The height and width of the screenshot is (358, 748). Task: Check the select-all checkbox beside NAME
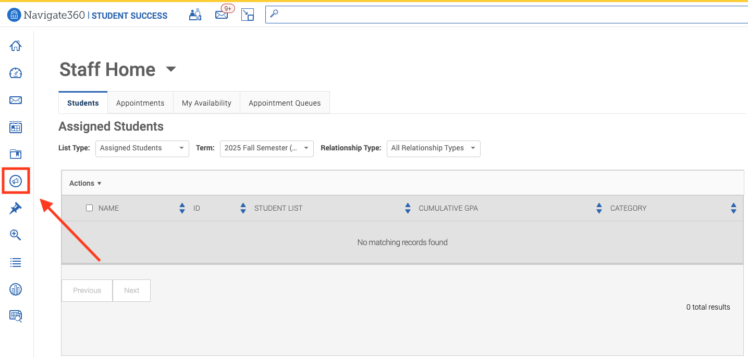pyautogui.click(x=89, y=208)
